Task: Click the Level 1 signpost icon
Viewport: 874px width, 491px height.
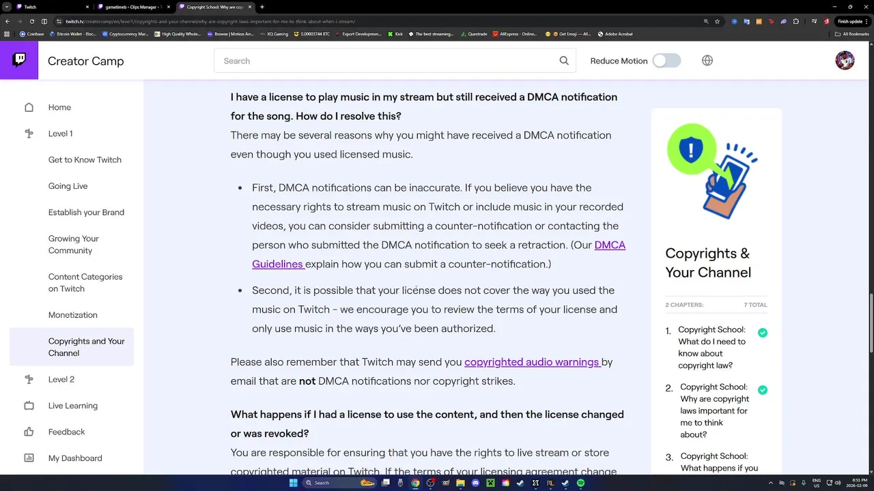Action: [x=29, y=134]
